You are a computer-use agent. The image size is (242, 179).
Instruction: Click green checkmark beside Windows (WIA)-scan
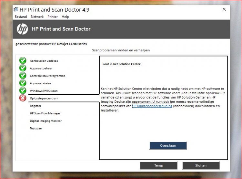pyautogui.click(x=23, y=90)
